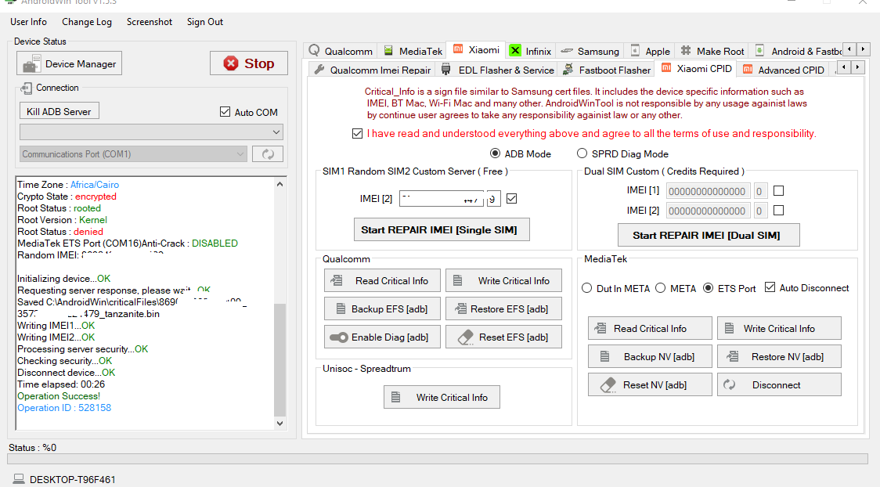Switch to the Make Root tab
Screen dimensions: 880x487
[x=712, y=51]
